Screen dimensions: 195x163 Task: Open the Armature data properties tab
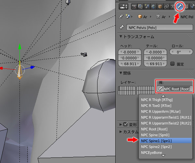tap(173, 7)
